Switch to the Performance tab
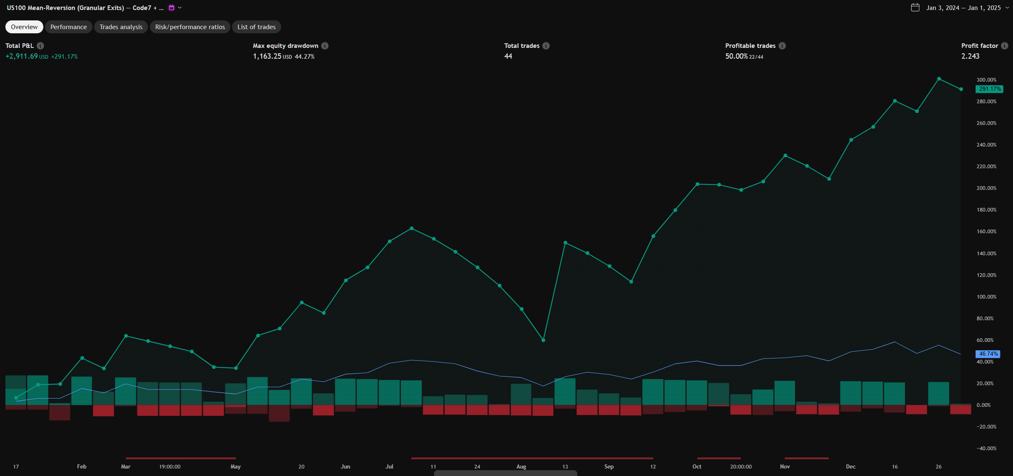The image size is (1013, 476). (x=68, y=27)
